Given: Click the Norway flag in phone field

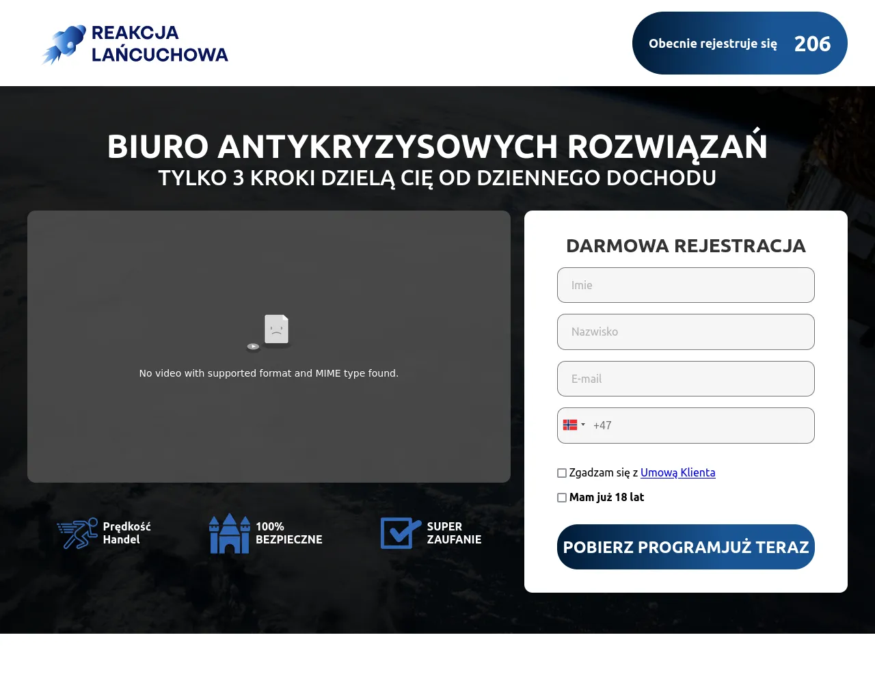Looking at the screenshot, I should tap(570, 425).
